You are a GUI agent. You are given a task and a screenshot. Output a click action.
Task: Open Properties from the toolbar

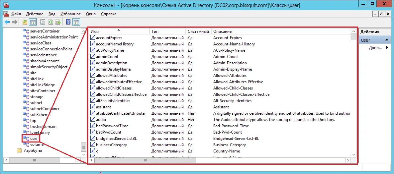[x=43, y=22]
